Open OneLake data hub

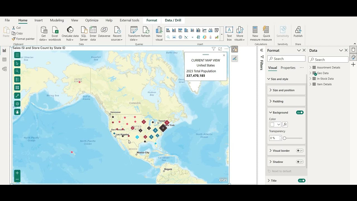point(70,33)
